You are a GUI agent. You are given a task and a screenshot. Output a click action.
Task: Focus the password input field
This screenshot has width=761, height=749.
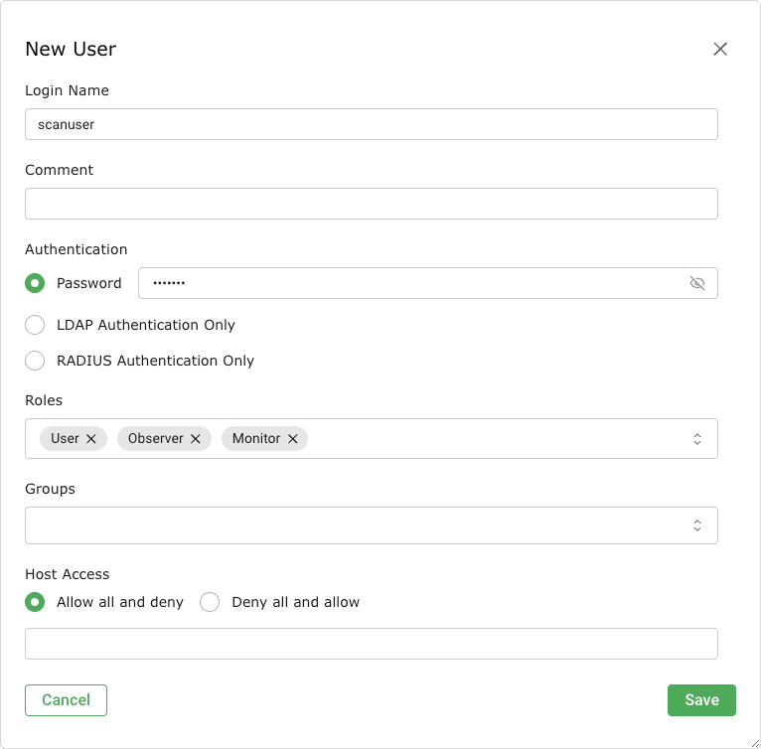point(407,283)
